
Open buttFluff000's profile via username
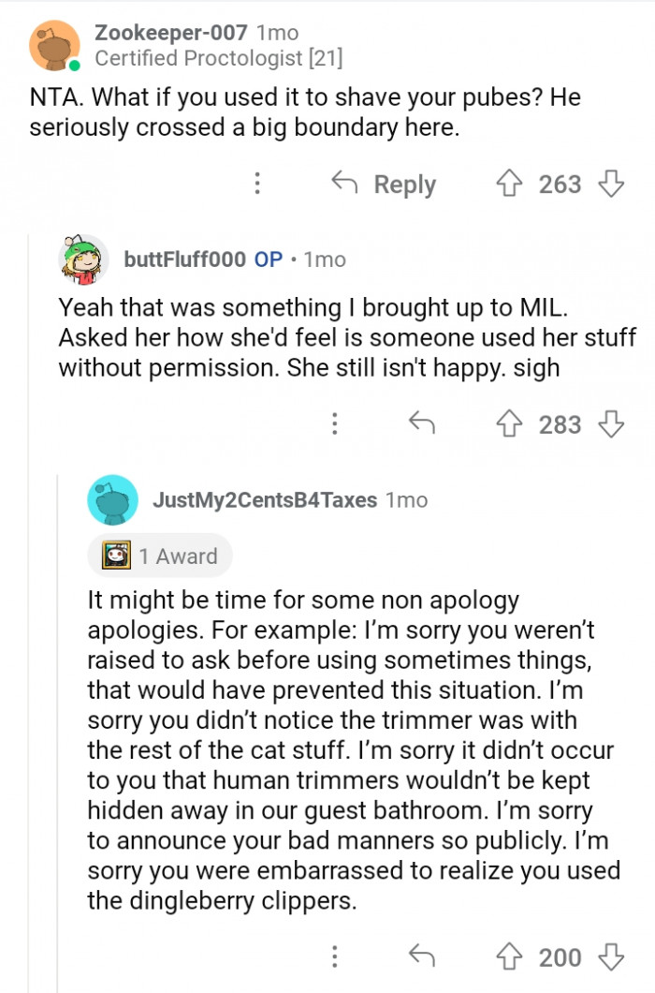(x=185, y=259)
